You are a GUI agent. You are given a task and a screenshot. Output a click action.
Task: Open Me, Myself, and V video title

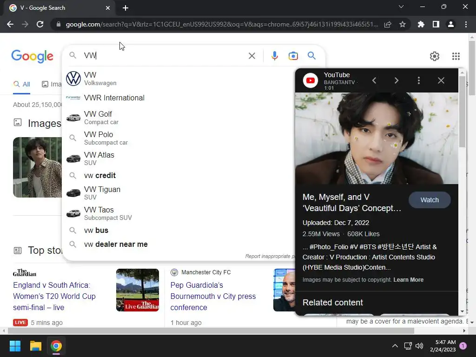[351, 203]
